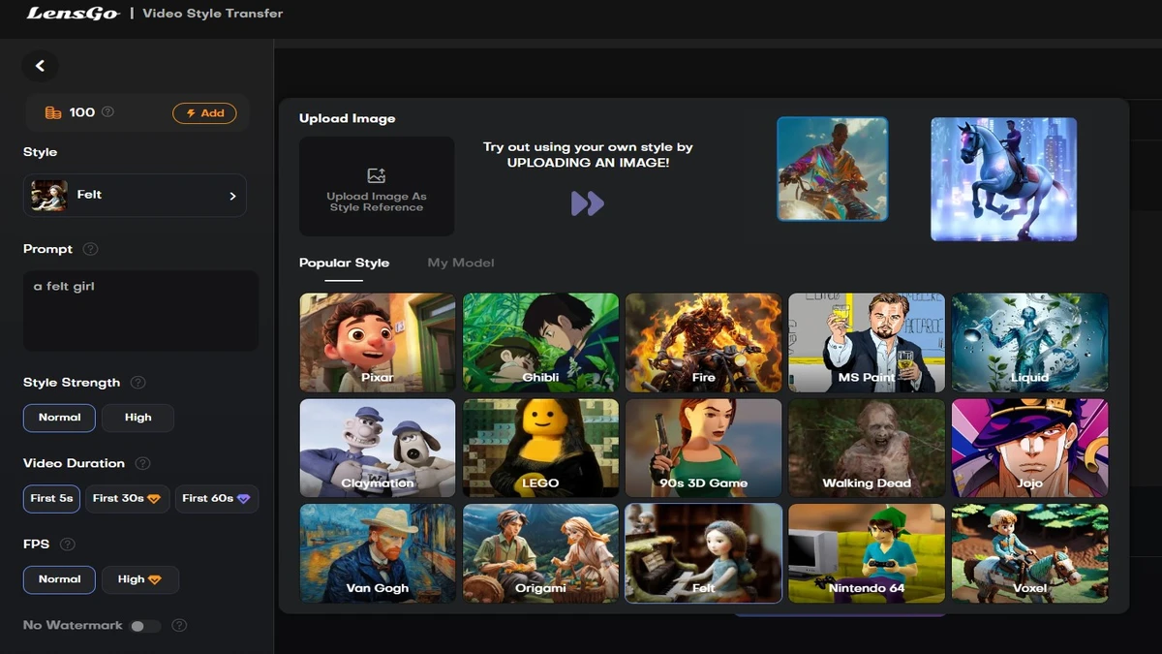Select the Claymation style
The width and height of the screenshot is (1162, 654).
coord(378,448)
